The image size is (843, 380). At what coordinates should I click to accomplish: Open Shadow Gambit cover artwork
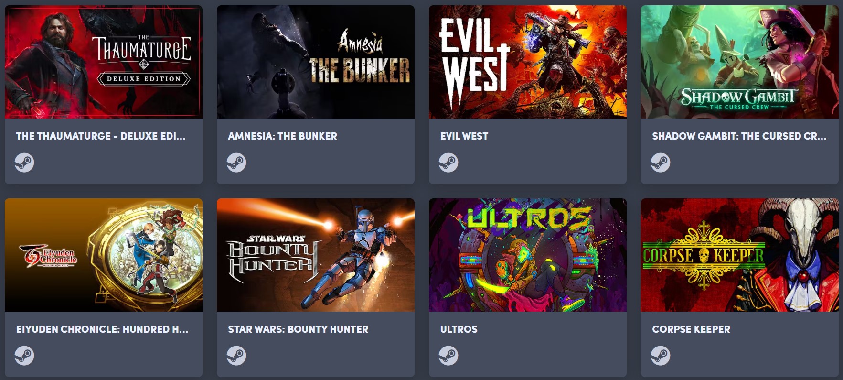(x=740, y=62)
